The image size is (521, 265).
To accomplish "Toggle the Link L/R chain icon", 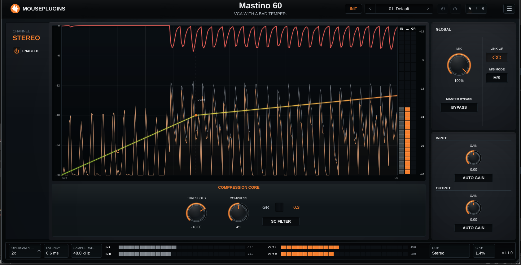I will [x=497, y=57].
